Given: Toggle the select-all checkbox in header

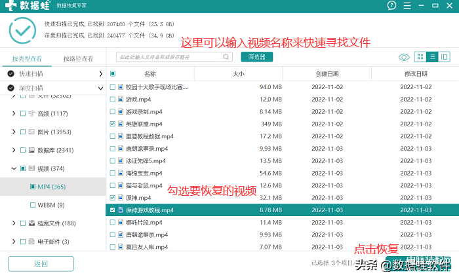Looking at the screenshot, I should (x=112, y=74).
